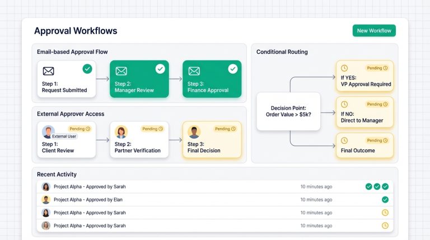Click Approval Workflows page title
Image resolution: width=430 pixels, height=240 pixels.
coord(76,31)
